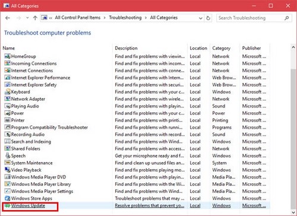Click the Speech microphone icon
Image resolution: width=297 pixels, height=216 pixels.
coord(7,155)
